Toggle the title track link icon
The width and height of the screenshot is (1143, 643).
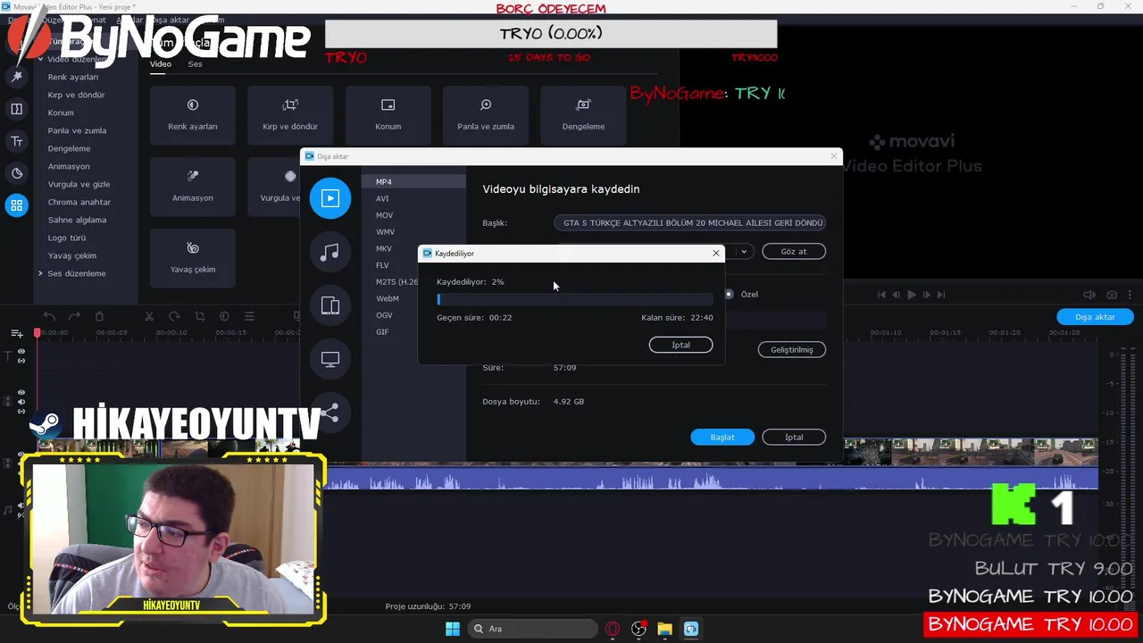pyautogui.click(x=21, y=361)
